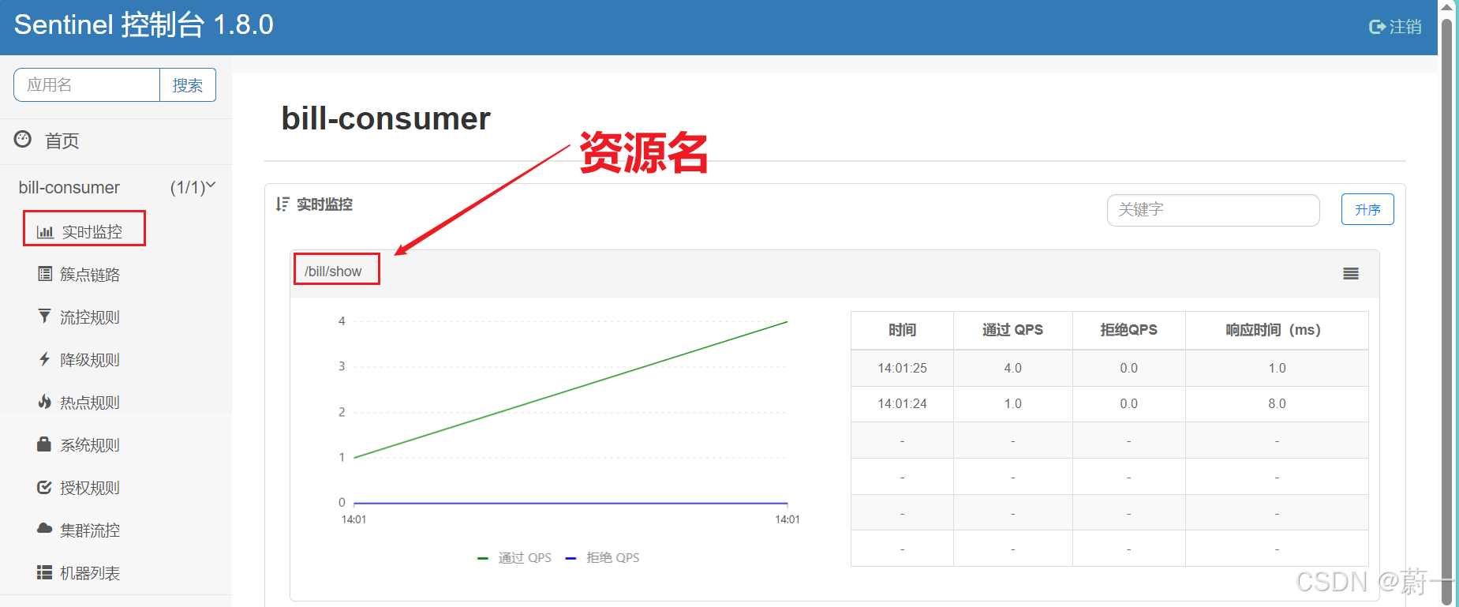This screenshot has height=607, width=1459.
Task: Click the bar chart icon for 实时监控
Action: [x=45, y=232]
